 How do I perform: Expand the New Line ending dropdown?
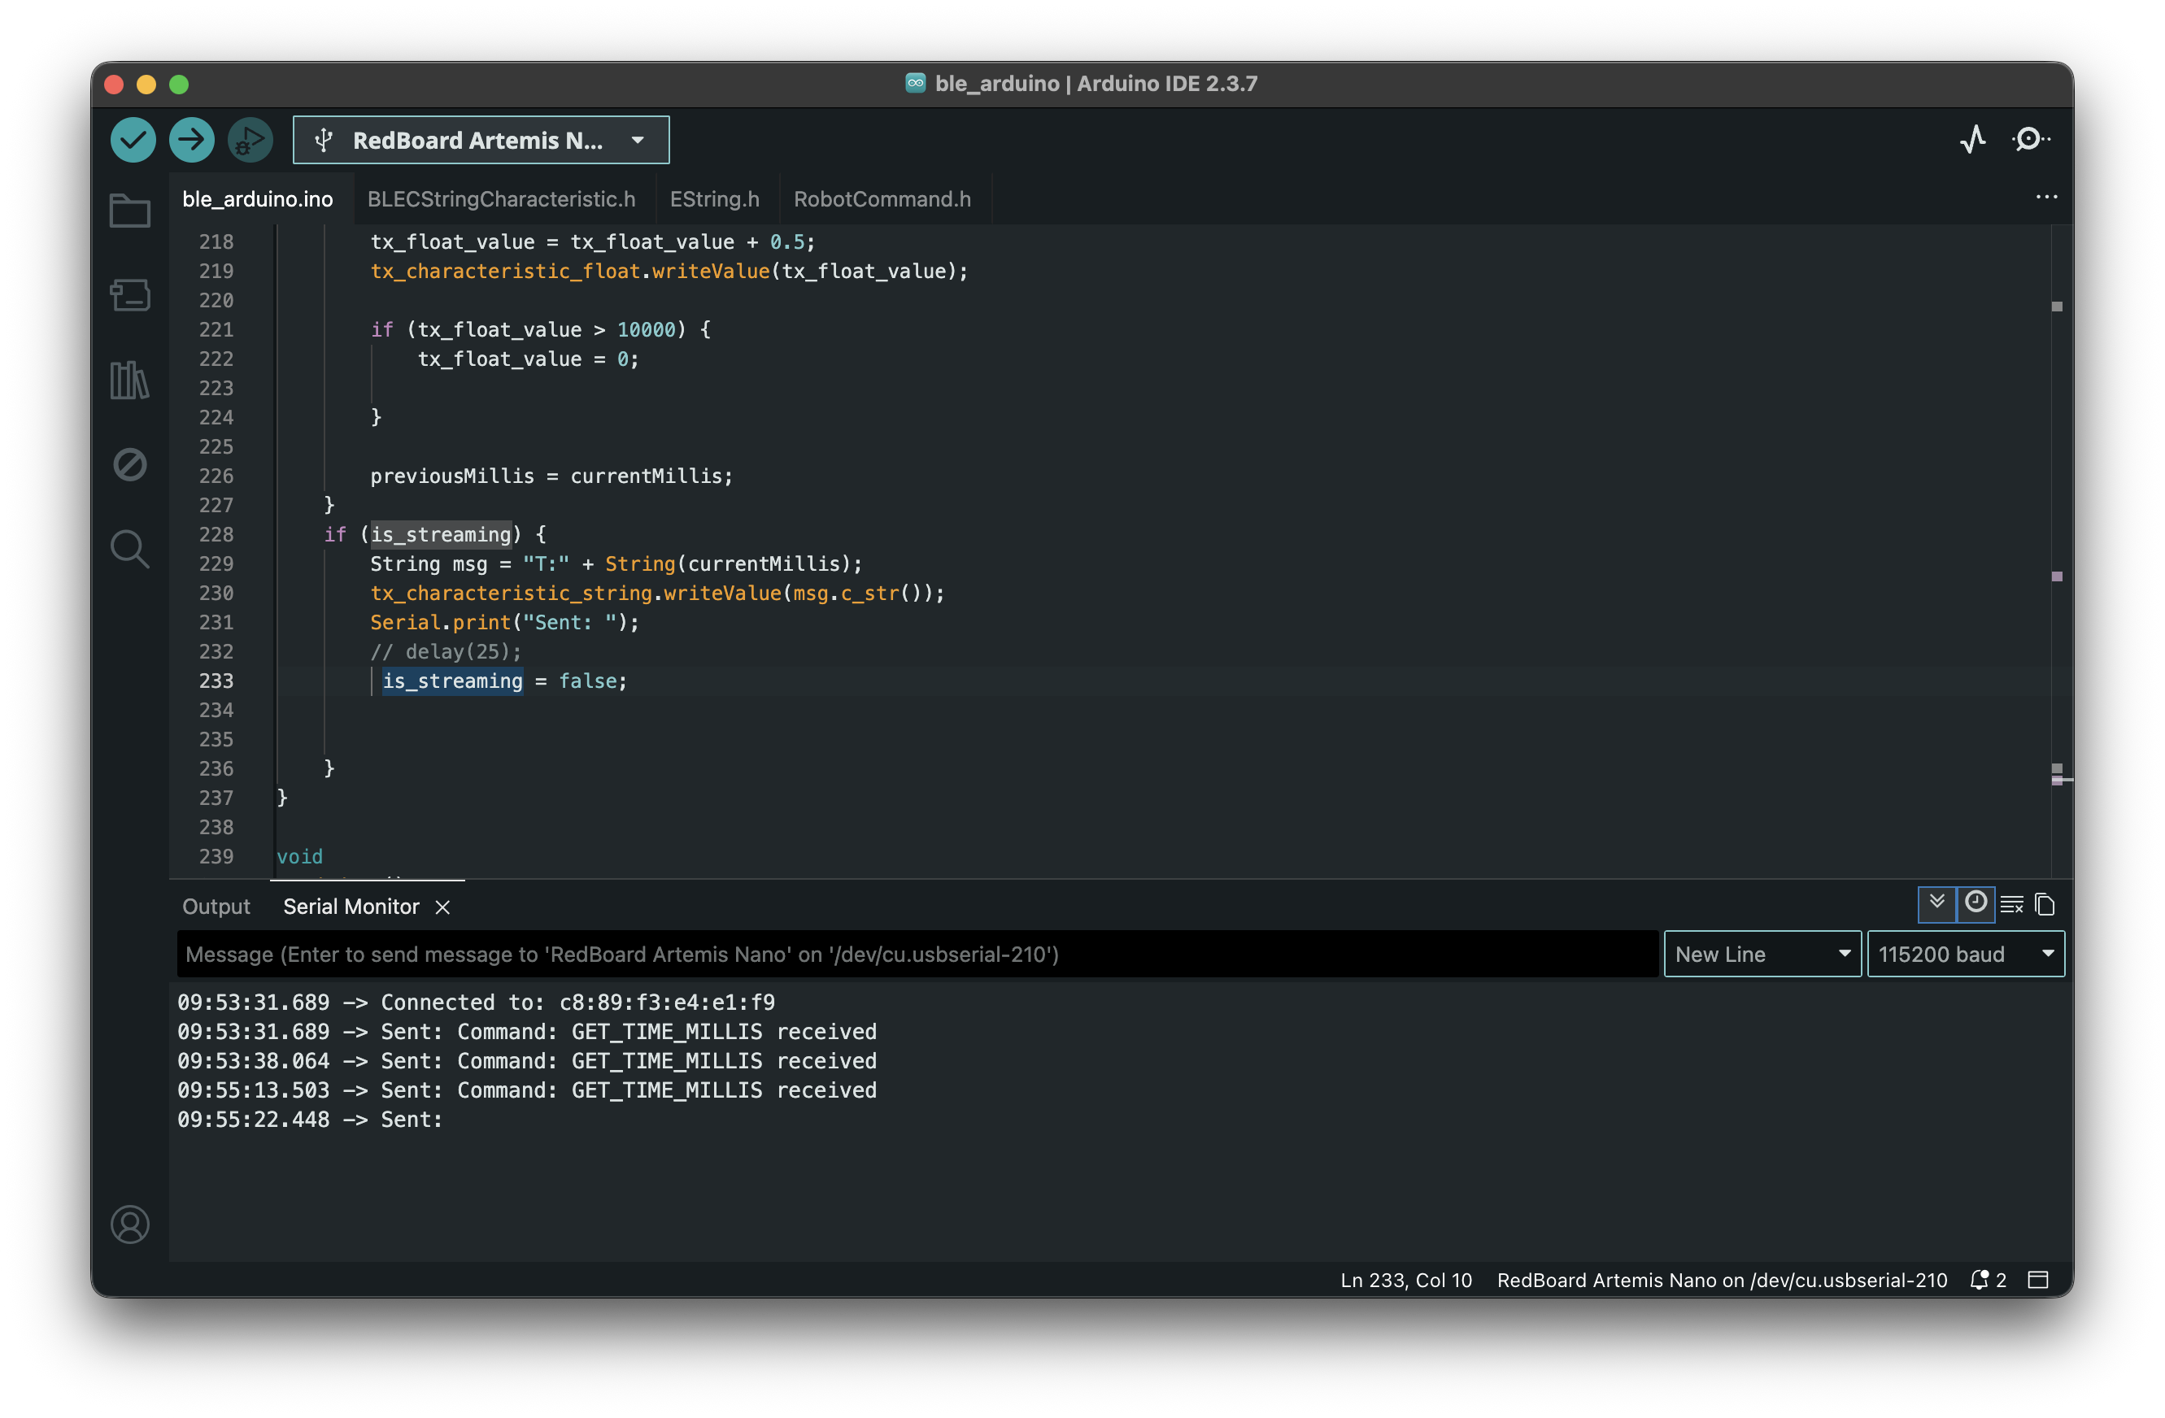(x=1761, y=954)
